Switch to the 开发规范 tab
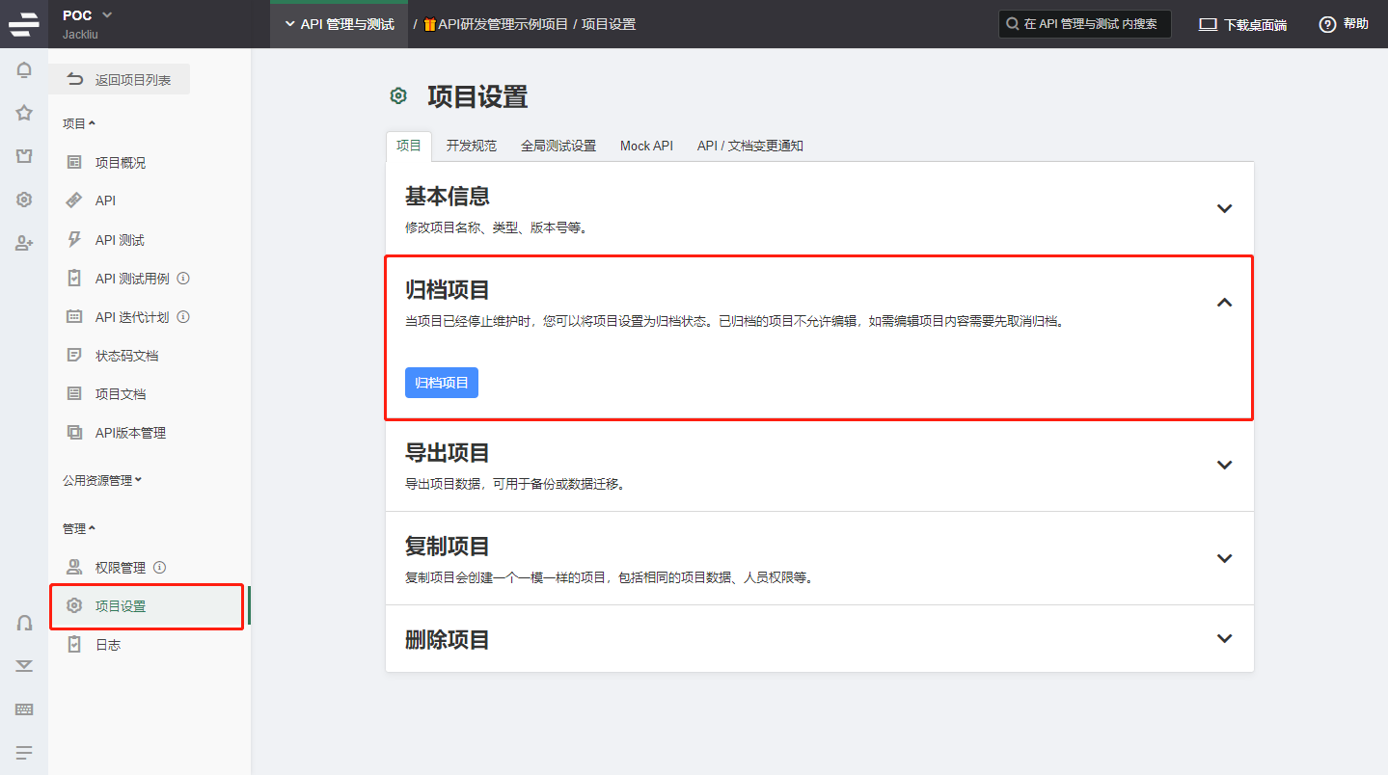Screen dimensions: 1388x775 pos(472,146)
